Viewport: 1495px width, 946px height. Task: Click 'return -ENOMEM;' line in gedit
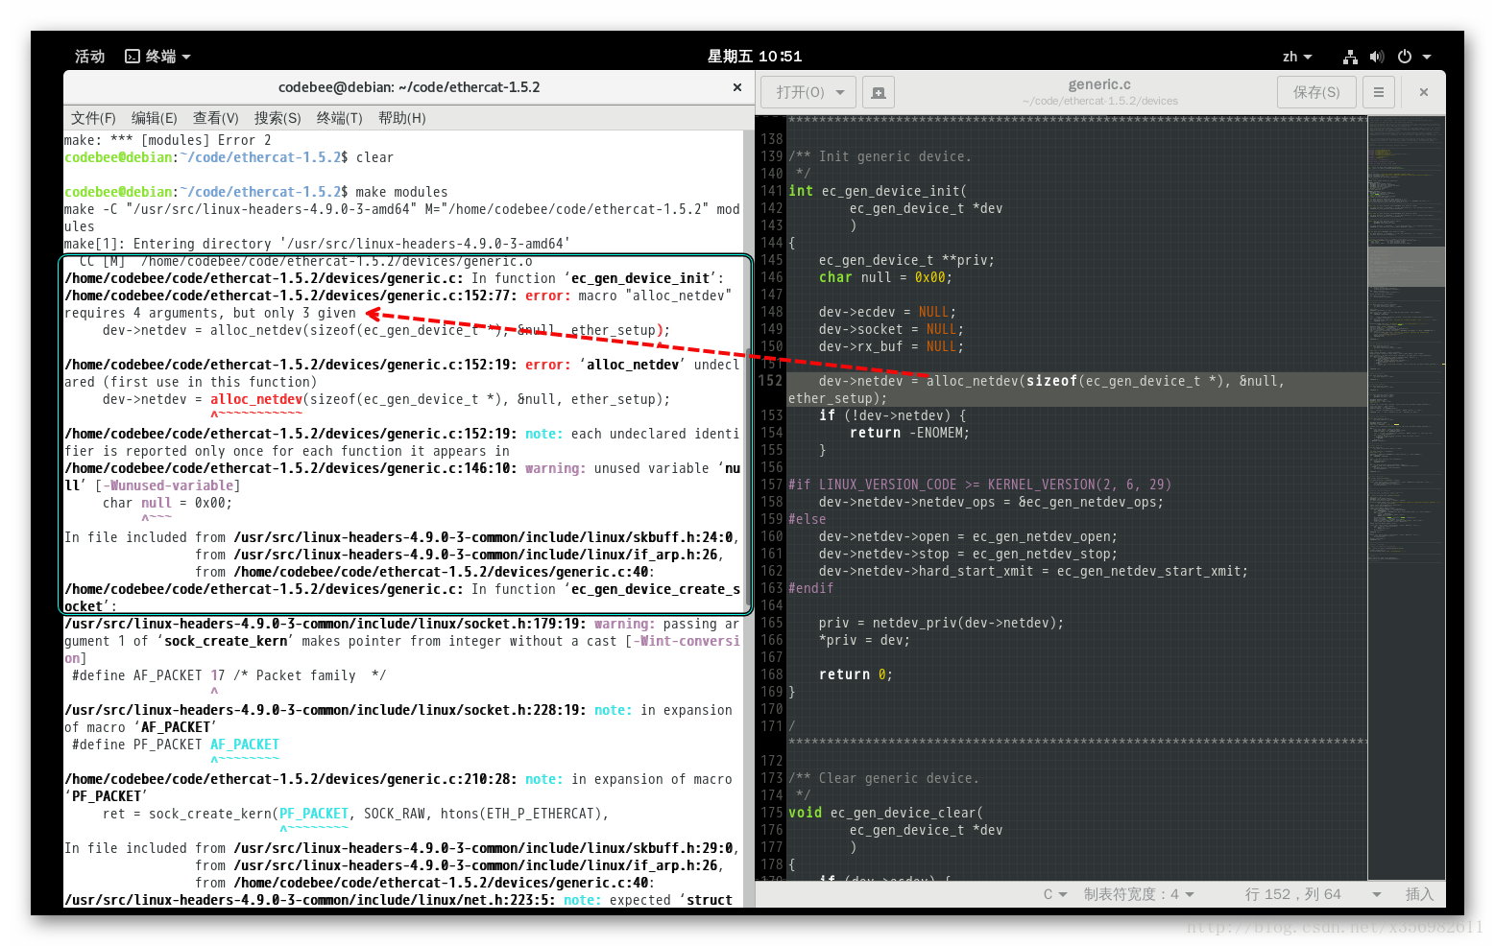pos(909,433)
